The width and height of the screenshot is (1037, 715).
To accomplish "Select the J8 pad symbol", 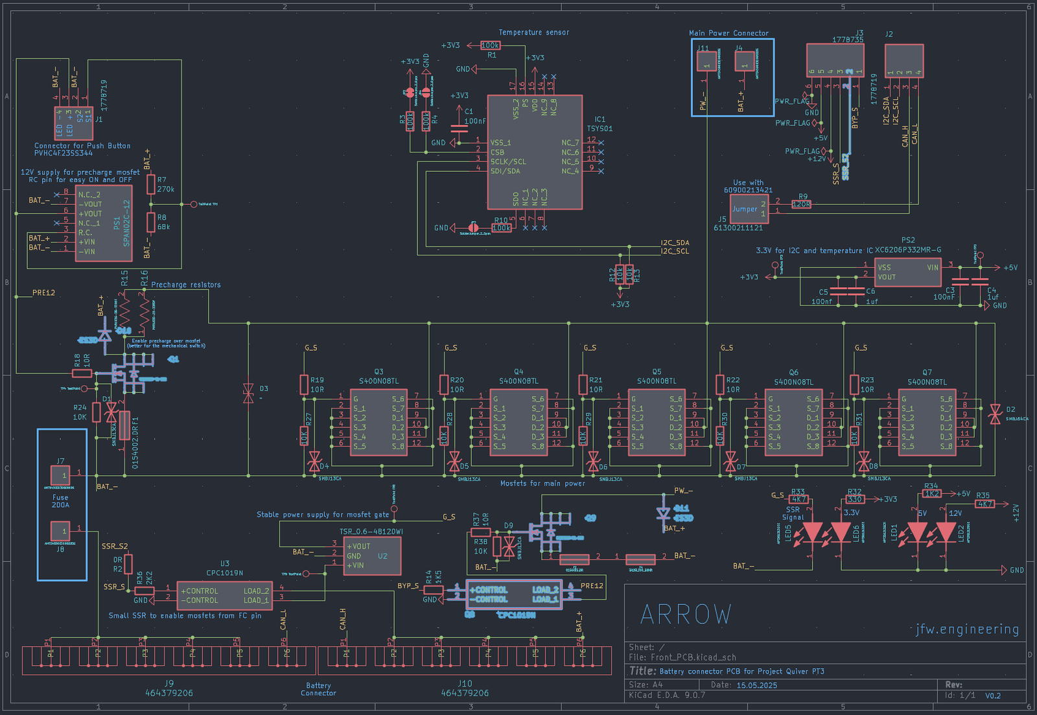I will tap(61, 531).
